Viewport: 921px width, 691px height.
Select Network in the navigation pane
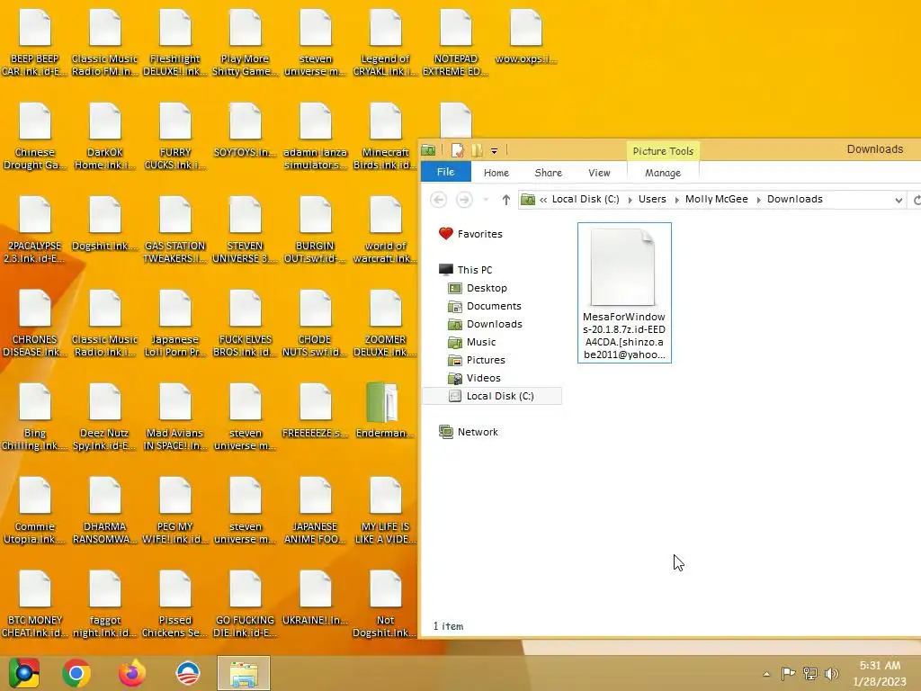468,432
